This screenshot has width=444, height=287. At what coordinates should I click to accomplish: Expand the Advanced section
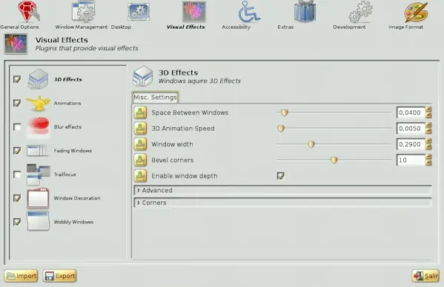[x=282, y=190]
